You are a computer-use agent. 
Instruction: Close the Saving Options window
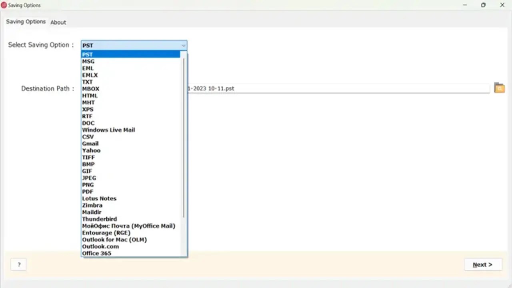click(502, 5)
